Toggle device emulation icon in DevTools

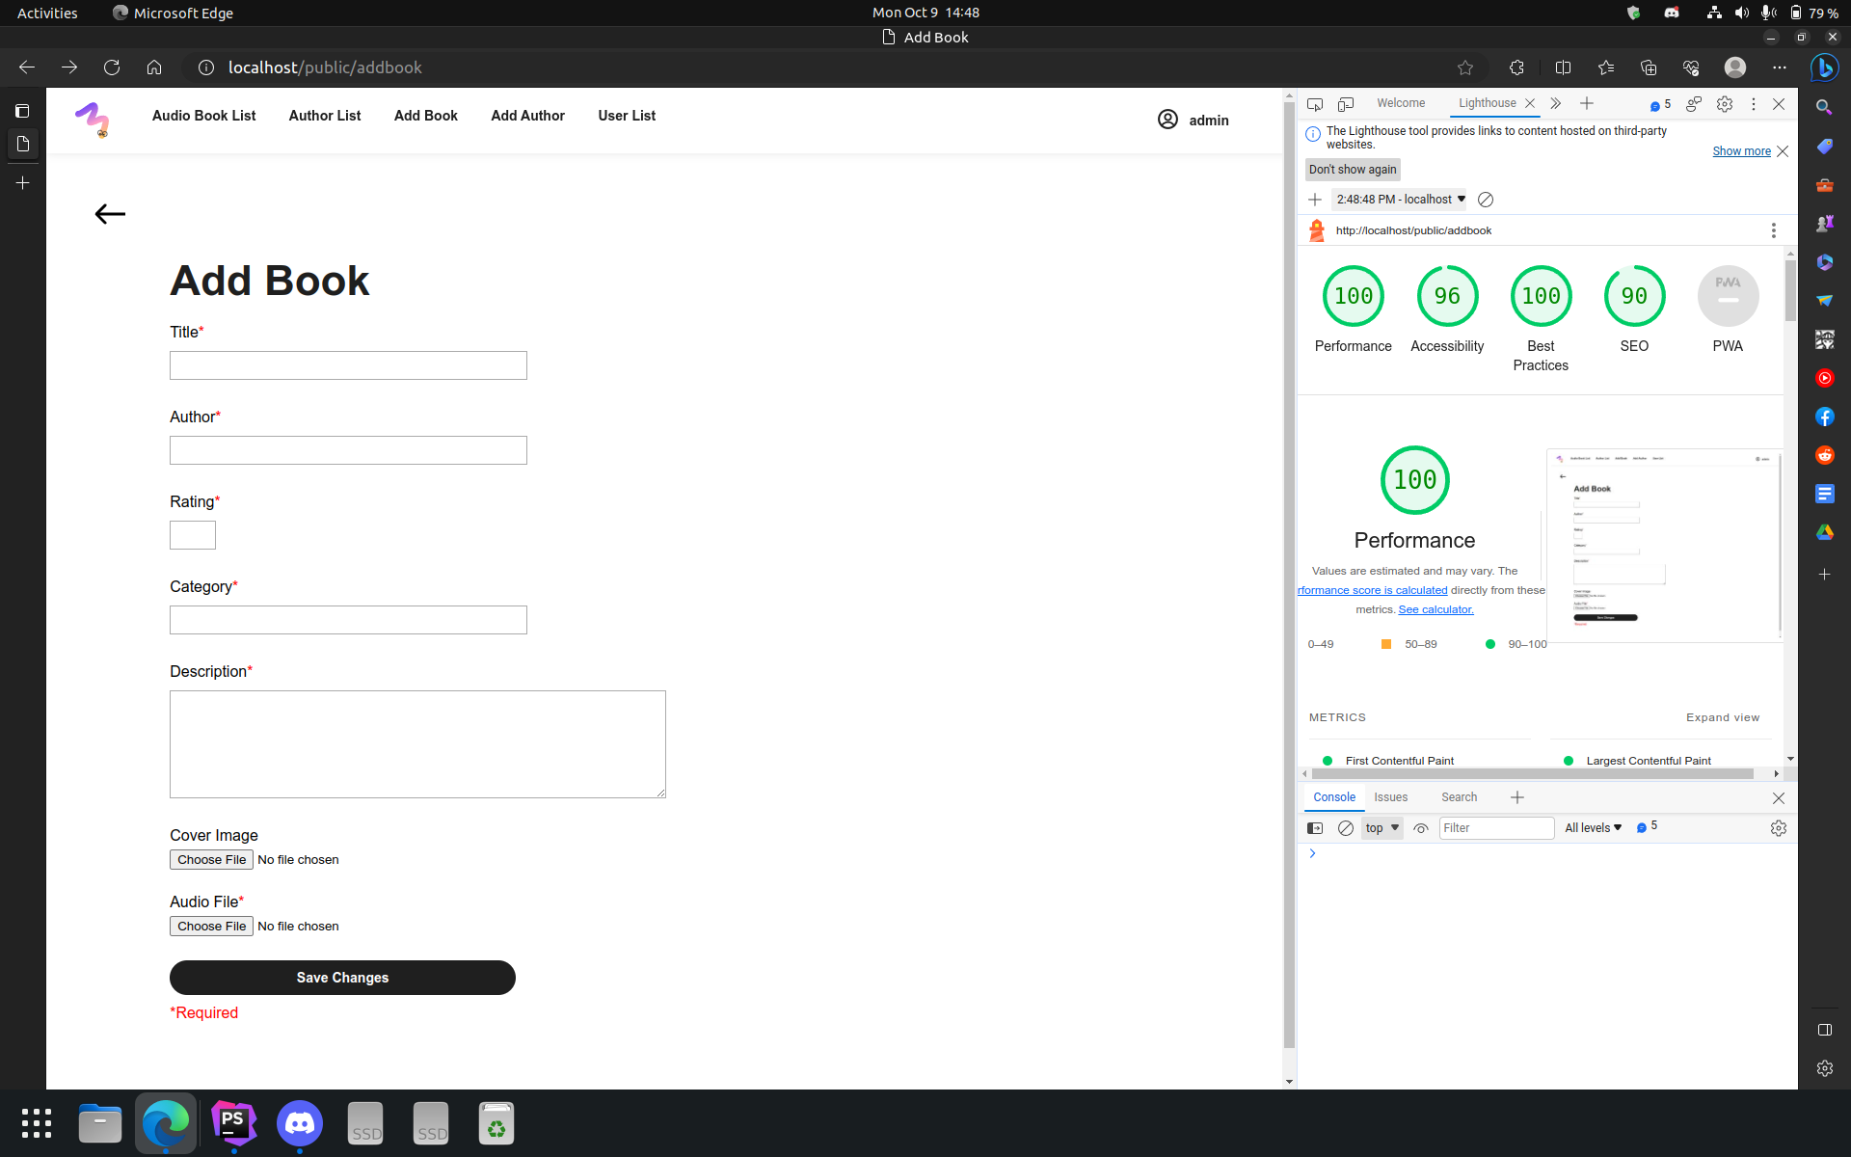(x=1346, y=104)
